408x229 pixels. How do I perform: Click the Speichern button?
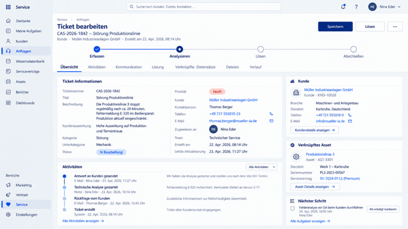tap(335, 27)
